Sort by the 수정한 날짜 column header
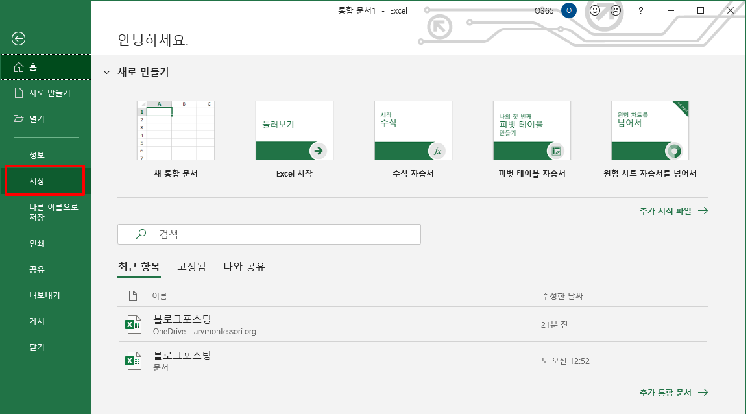750x414 pixels. 562,297
